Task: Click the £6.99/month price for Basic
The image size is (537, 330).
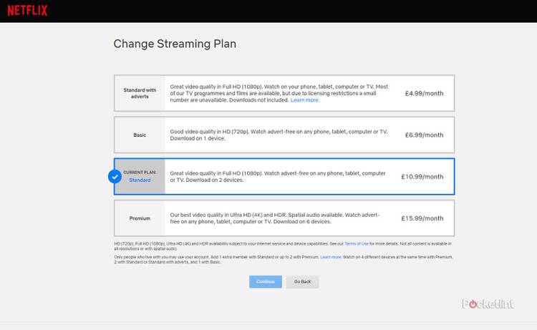Action: [424, 135]
